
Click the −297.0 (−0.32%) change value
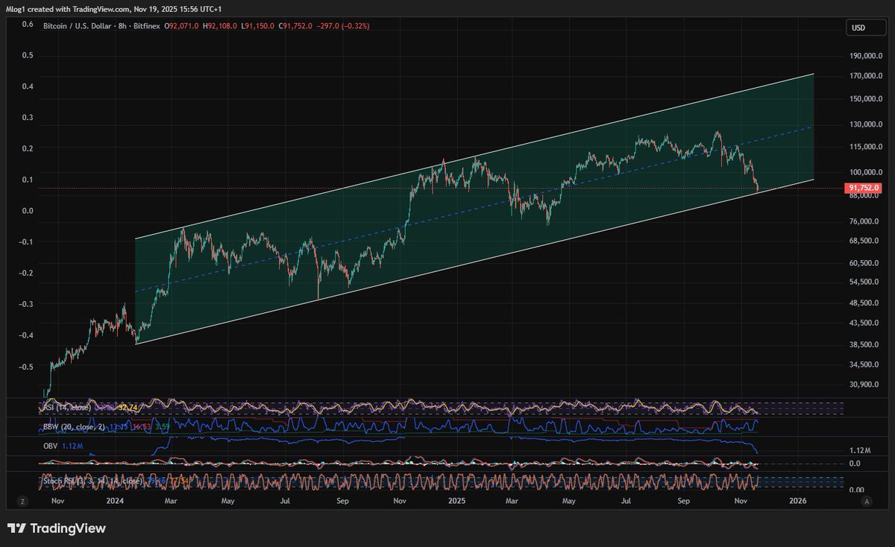click(x=343, y=26)
